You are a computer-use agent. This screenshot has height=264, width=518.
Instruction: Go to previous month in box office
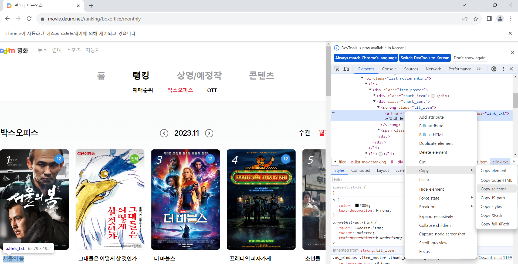pos(164,133)
